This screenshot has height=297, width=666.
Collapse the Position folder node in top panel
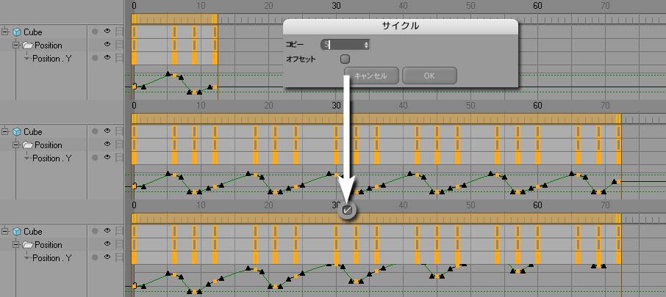point(17,45)
